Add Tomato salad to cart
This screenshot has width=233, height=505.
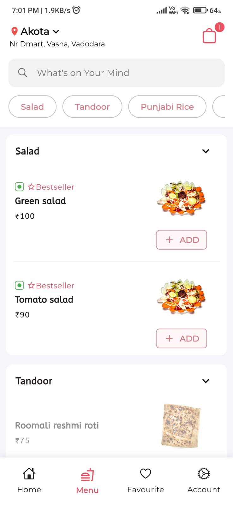coord(181,338)
